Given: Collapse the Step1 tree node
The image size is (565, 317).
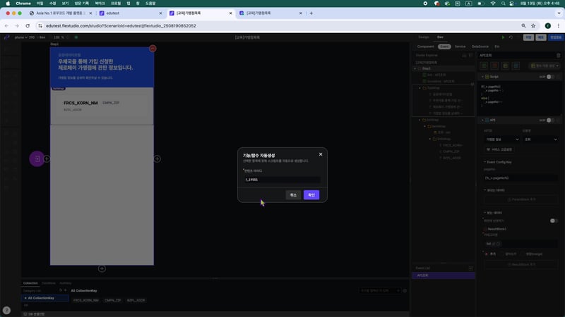Looking at the screenshot, I should coord(415,68).
